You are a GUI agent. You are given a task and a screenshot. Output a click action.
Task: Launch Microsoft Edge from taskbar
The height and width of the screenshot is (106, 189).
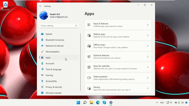point(98,102)
